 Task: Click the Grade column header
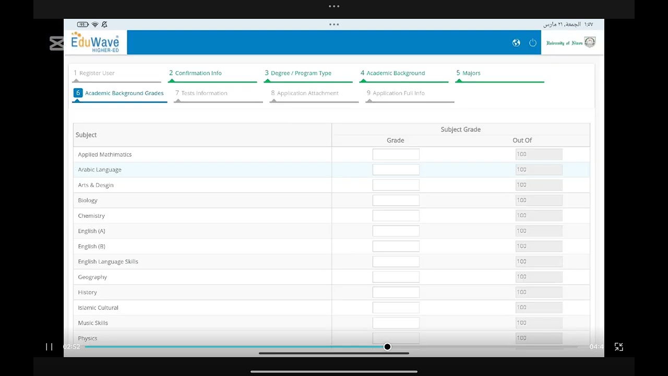point(396,140)
